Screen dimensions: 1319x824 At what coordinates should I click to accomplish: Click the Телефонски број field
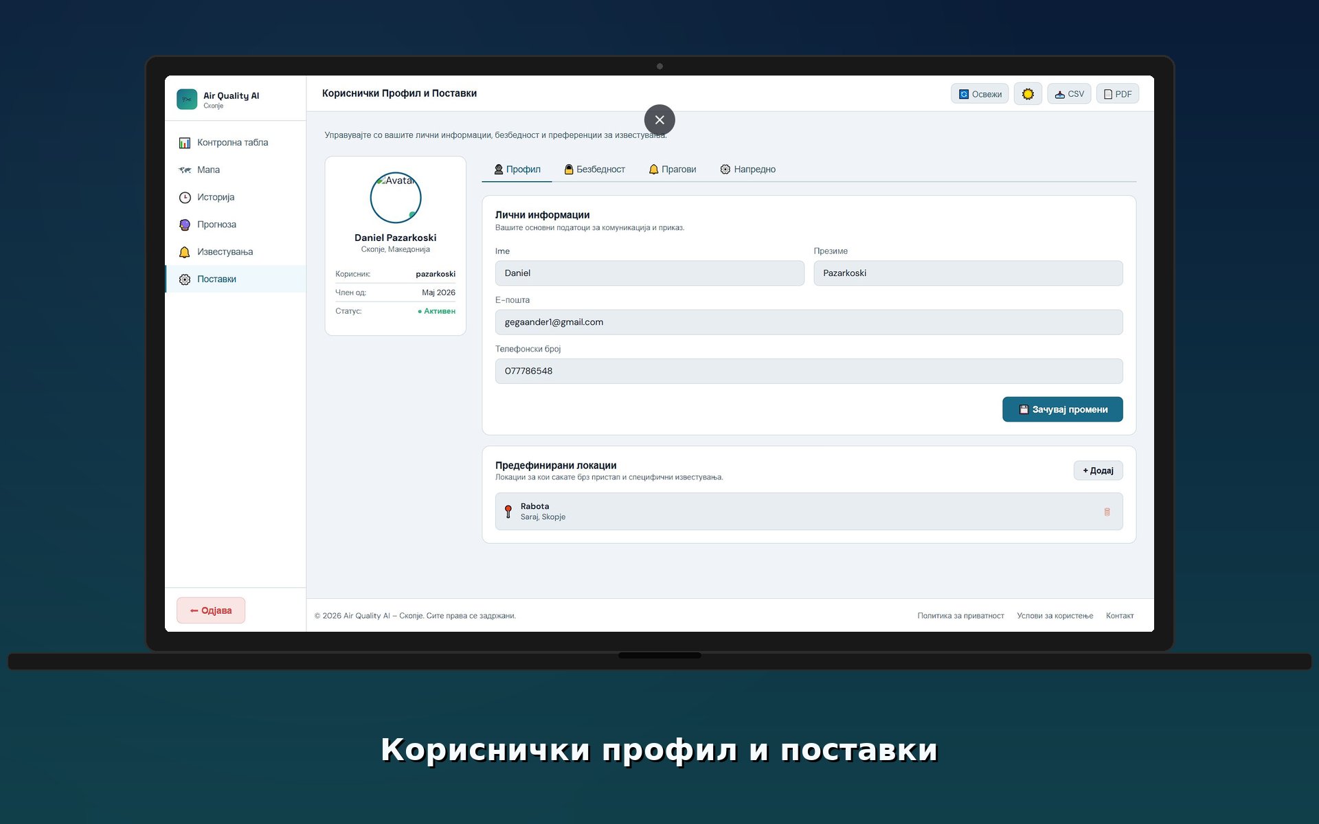click(x=809, y=371)
